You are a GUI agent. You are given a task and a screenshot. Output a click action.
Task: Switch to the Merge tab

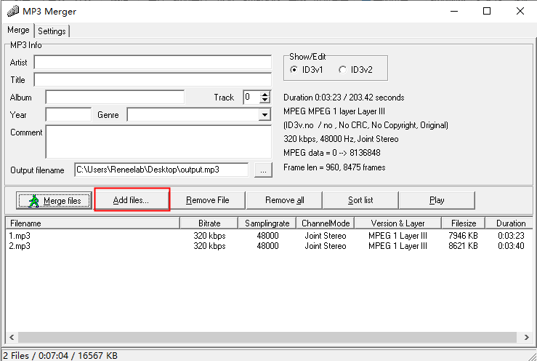tap(18, 30)
